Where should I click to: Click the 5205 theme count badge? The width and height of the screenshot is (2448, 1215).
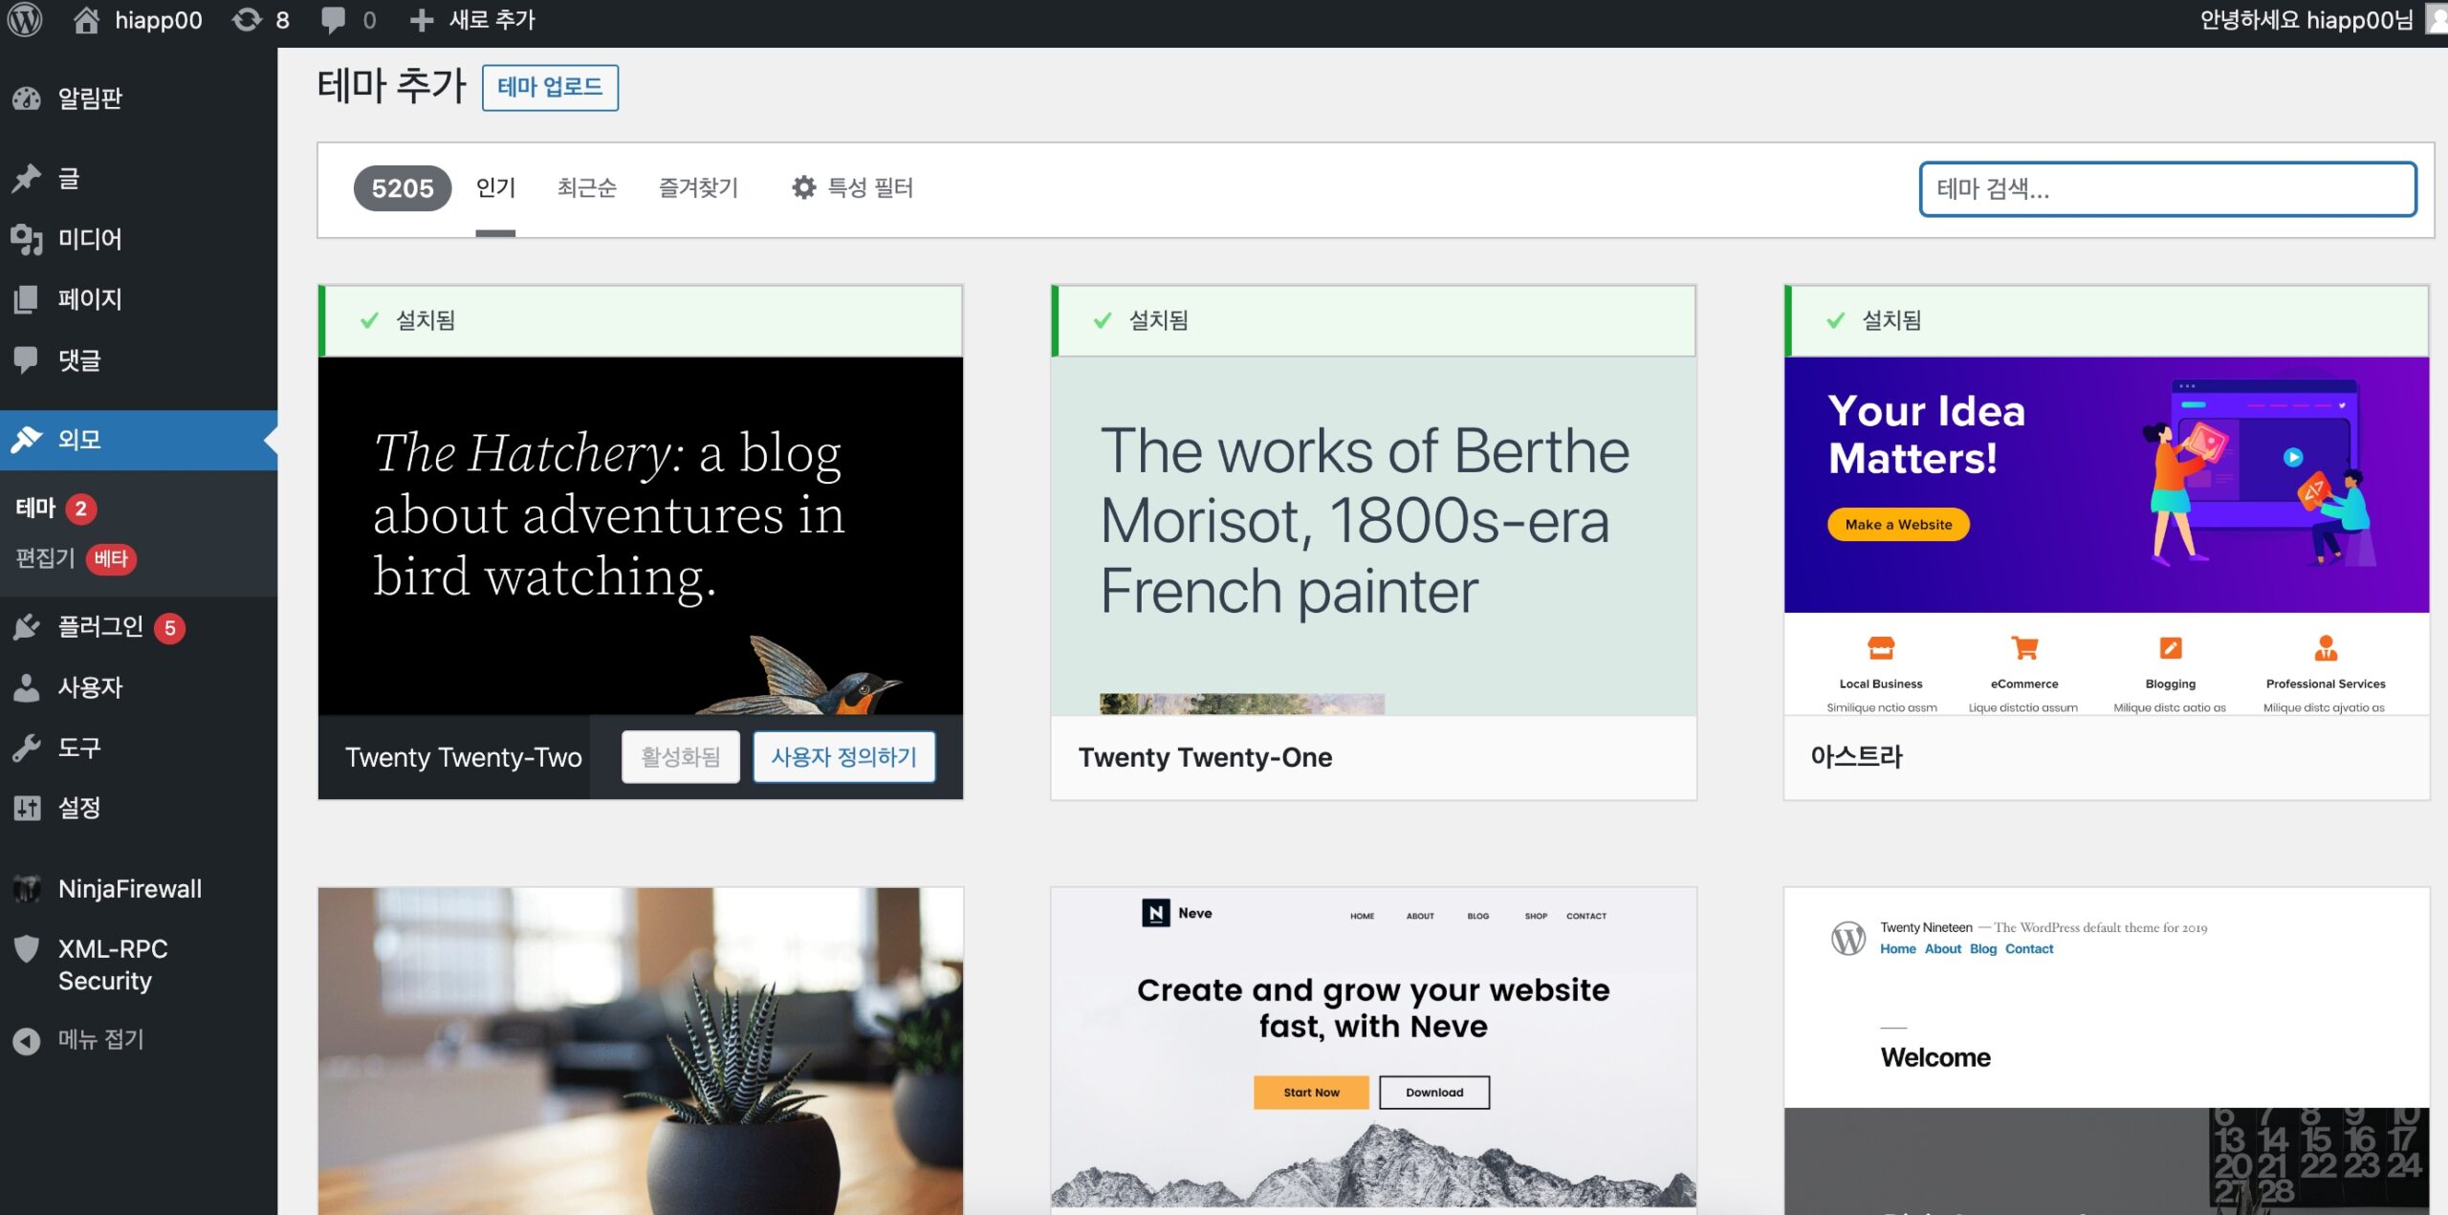(x=403, y=188)
